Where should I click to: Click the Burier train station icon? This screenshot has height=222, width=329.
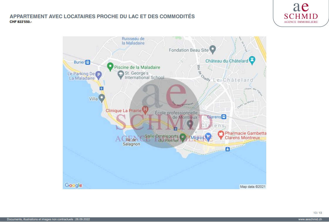click(x=88, y=62)
